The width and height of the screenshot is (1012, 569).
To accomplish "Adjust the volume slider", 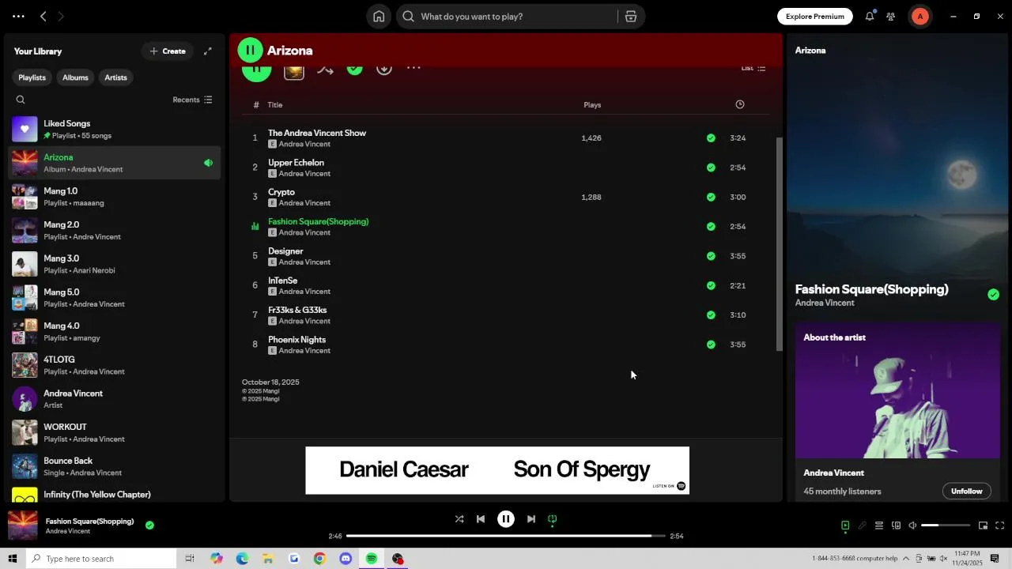I will click(x=946, y=526).
